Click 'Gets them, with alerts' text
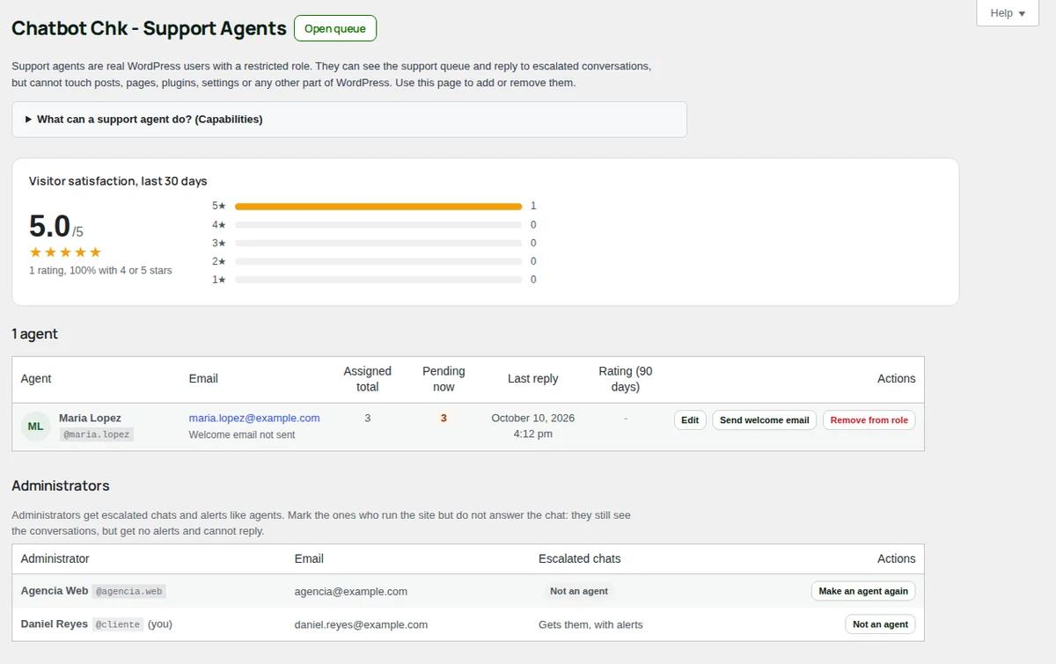 tap(590, 624)
